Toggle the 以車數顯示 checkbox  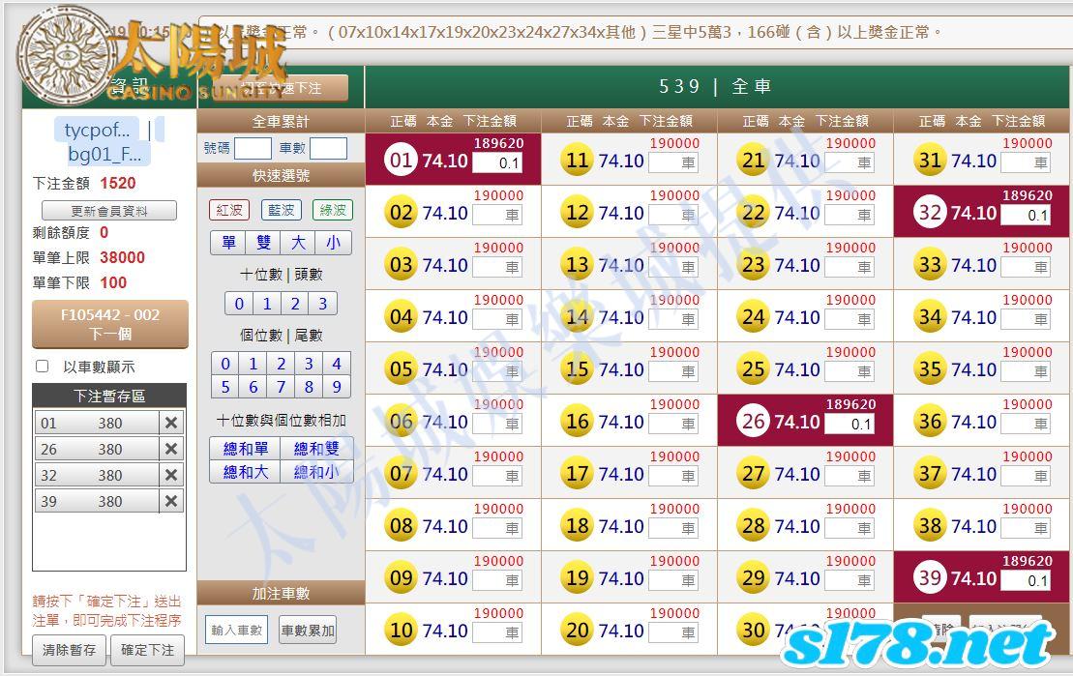point(43,367)
